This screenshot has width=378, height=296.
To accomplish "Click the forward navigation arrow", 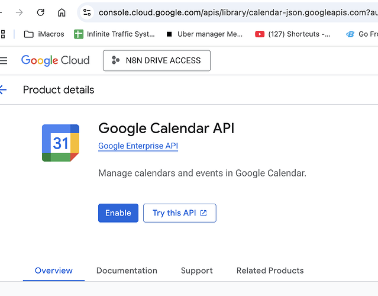I will (19, 12).
